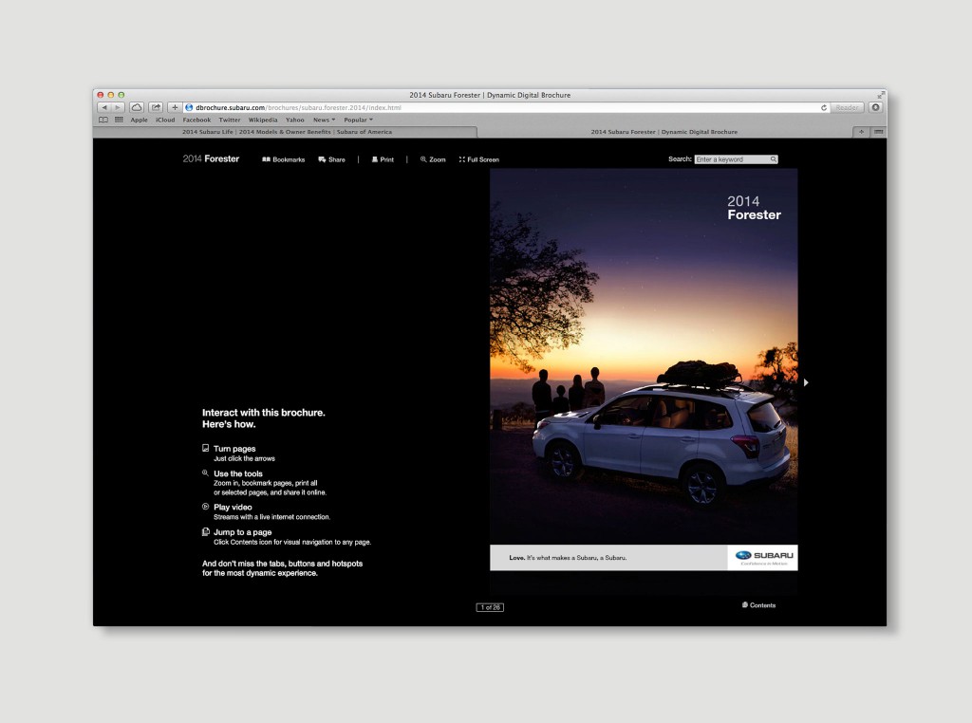Click the 2014 Forester brochure title
Screen dimensions: 972x723
click(211, 159)
